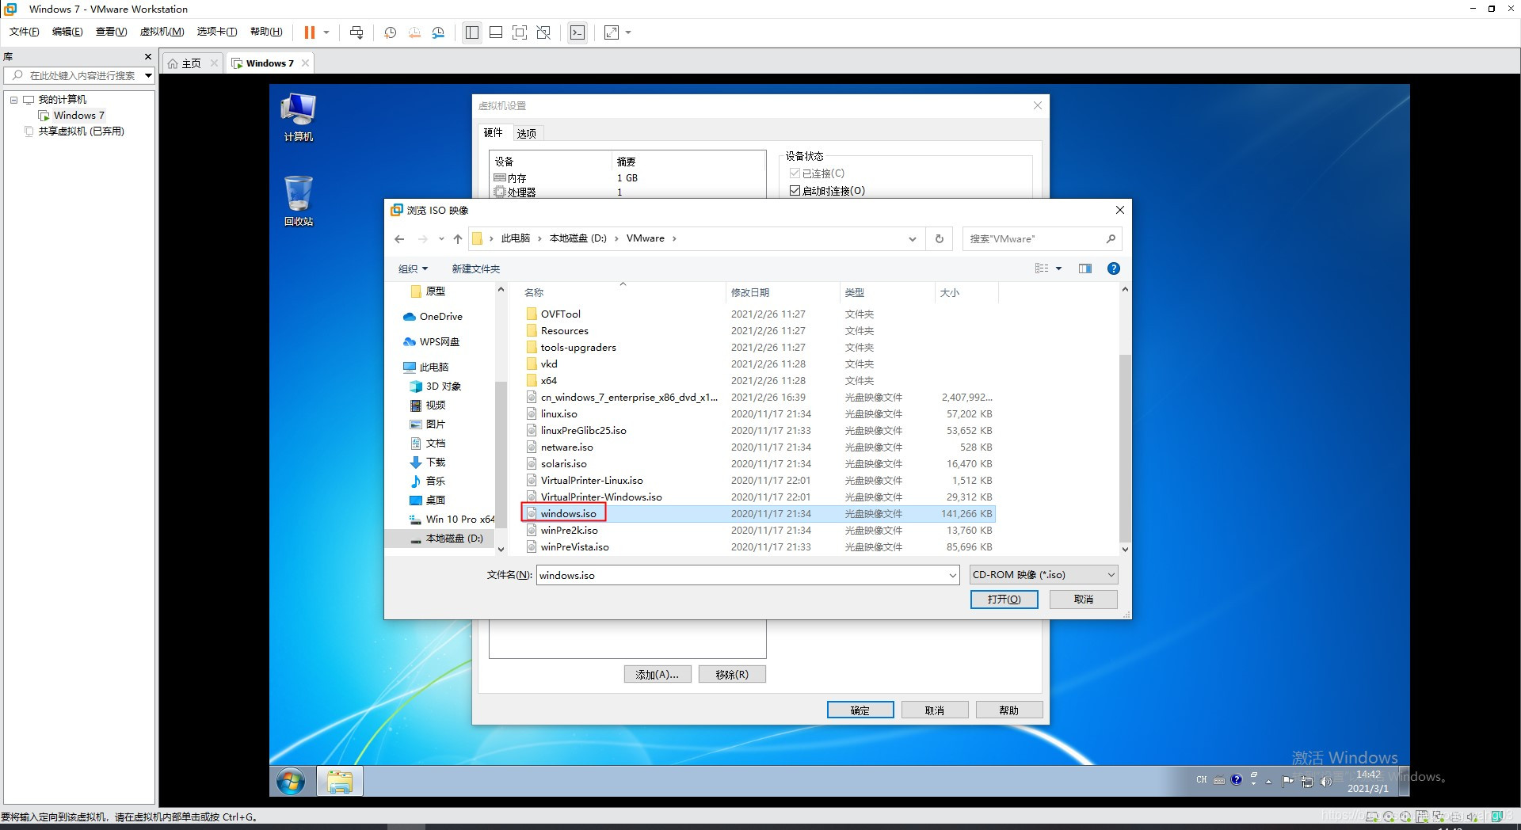Toggle the 已连接(C) checkbox

795,173
